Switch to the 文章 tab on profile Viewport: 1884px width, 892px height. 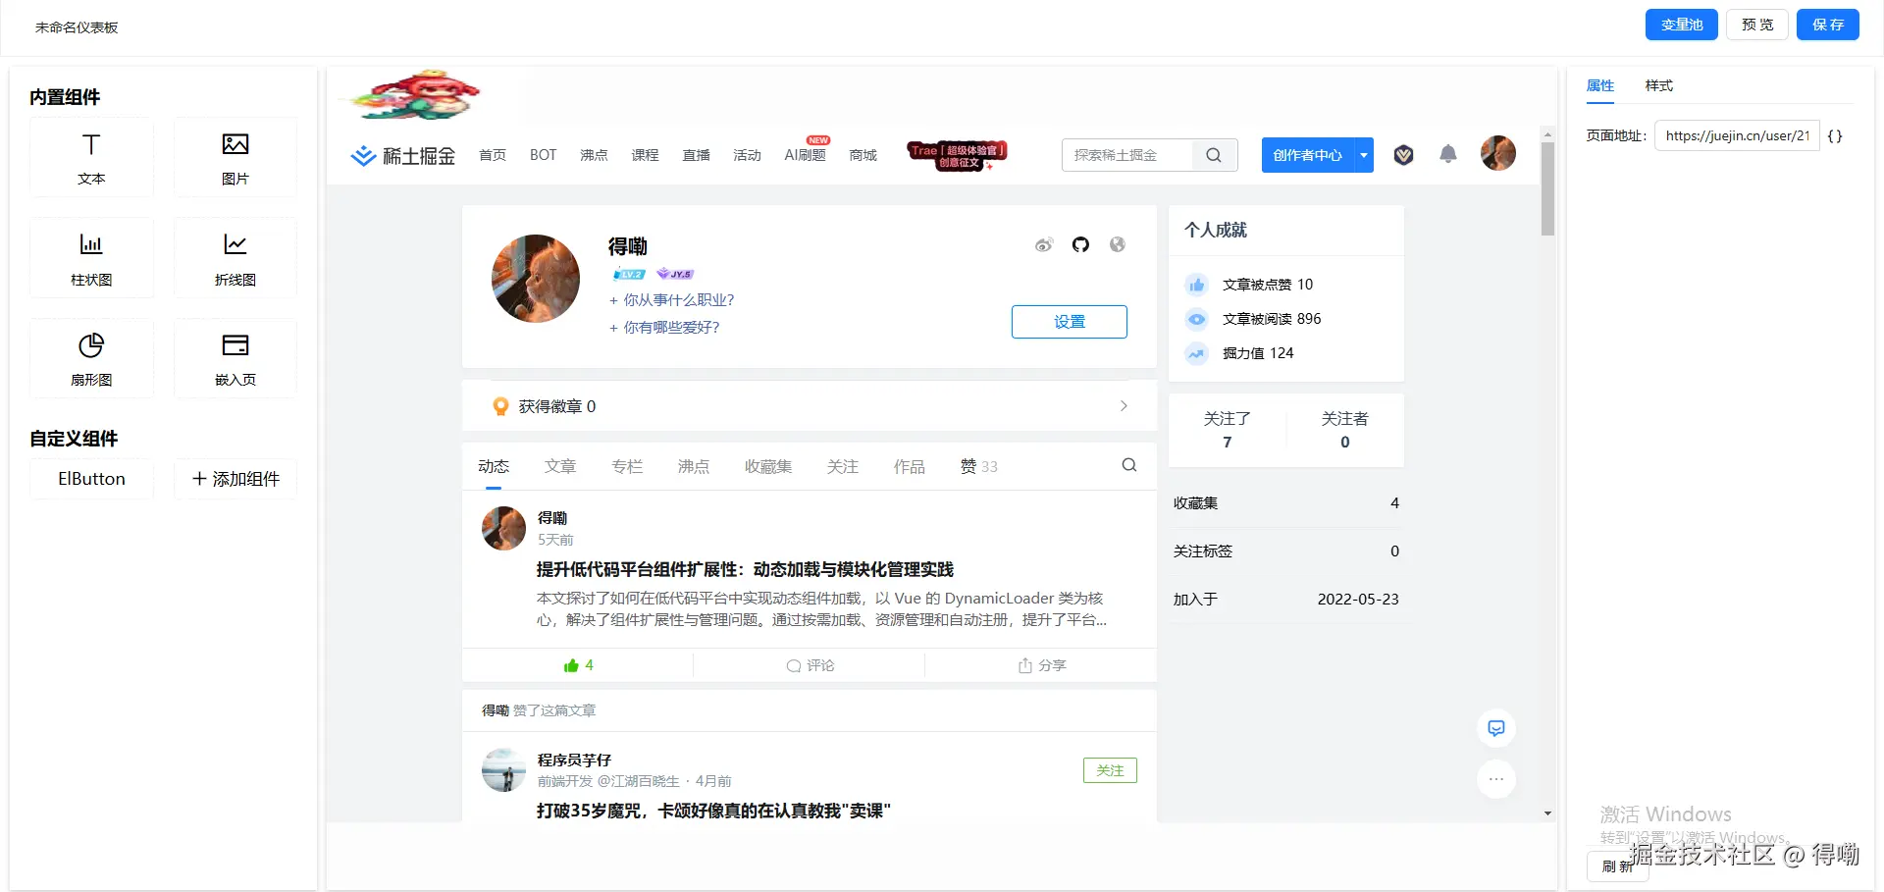tap(560, 466)
